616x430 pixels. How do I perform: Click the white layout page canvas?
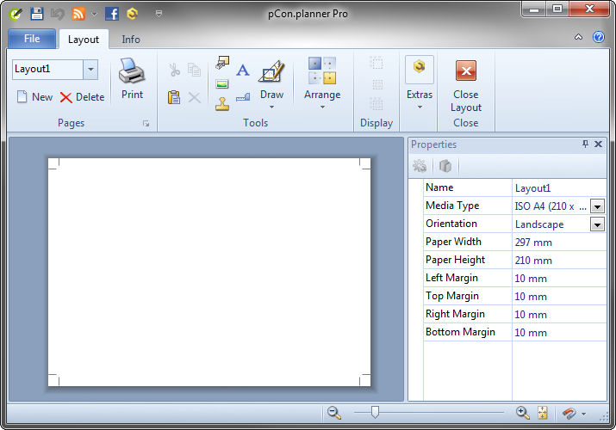(209, 272)
